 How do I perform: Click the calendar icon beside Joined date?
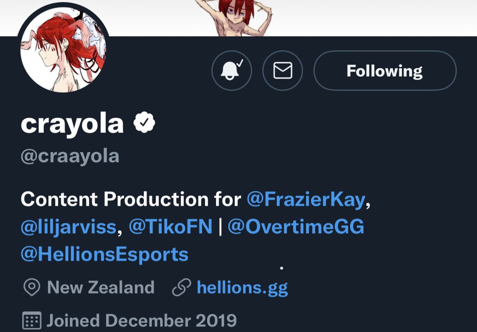click(31, 321)
